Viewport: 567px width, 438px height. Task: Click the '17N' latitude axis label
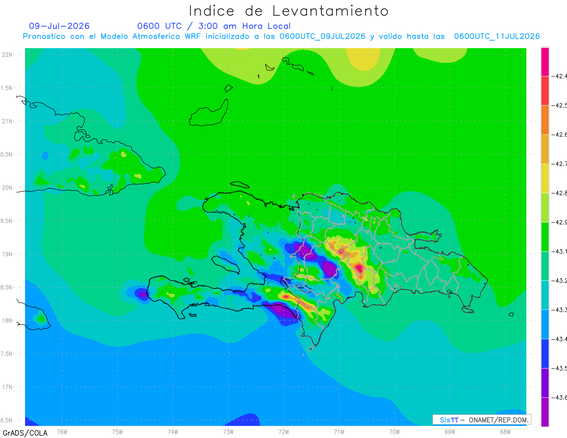(x=7, y=387)
